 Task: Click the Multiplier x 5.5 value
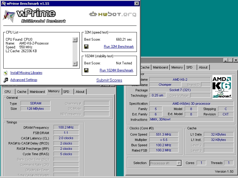[164, 140]
